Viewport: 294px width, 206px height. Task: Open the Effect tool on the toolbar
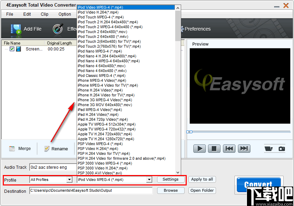pyautogui.click(x=57, y=29)
